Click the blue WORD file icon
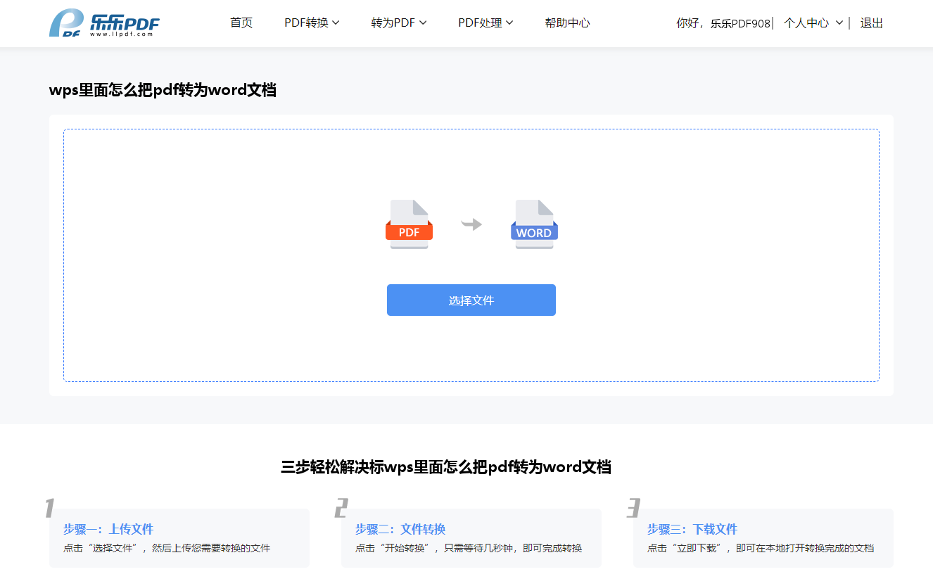The width and height of the screenshot is (933, 586). coord(534,224)
